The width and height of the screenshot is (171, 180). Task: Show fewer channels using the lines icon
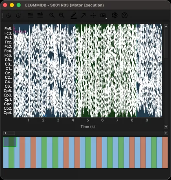(31, 15)
